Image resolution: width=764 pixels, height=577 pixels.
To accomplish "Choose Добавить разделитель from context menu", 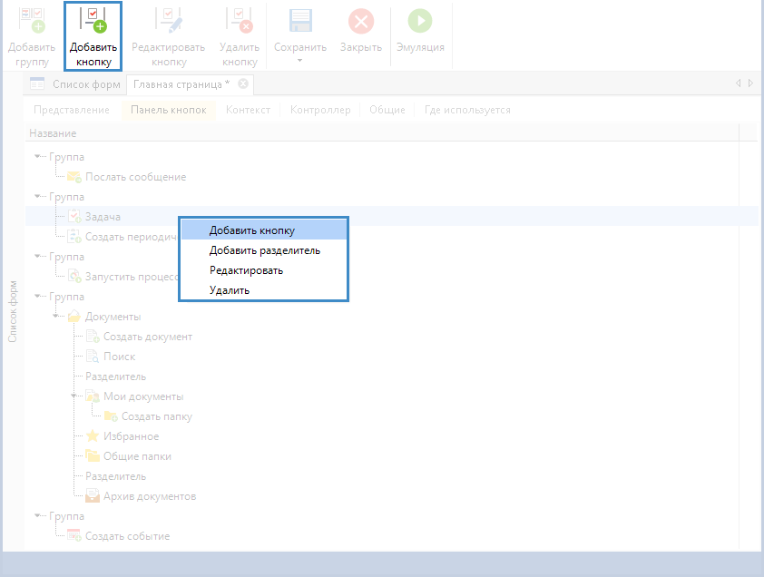I will tap(264, 250).
